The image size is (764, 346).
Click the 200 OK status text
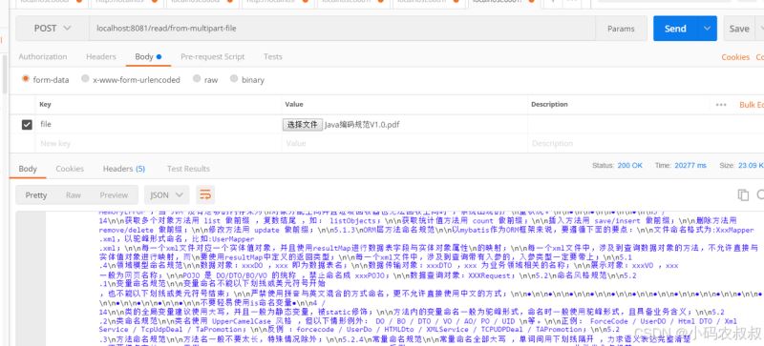pyautogui.click(x=630, y=166)
